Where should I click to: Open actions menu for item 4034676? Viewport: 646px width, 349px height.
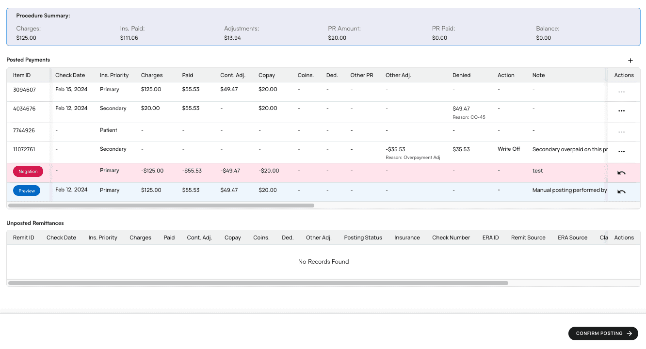(621, 111)
